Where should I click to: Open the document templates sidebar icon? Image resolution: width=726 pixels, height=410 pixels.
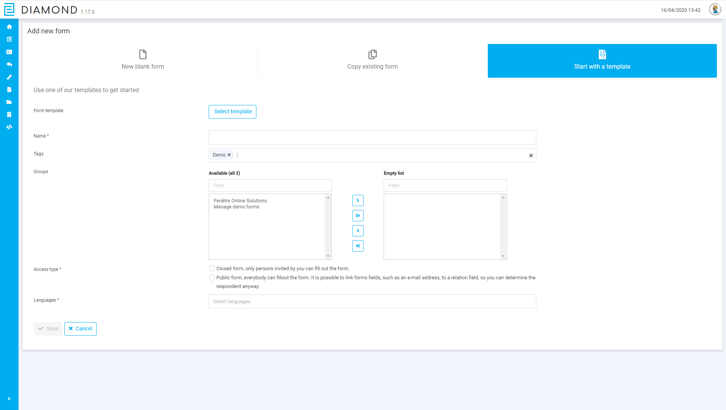[x=9, y=89]
